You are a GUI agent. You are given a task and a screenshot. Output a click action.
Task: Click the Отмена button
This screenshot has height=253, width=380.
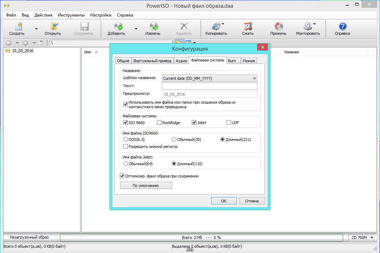(x=252, y=201)
